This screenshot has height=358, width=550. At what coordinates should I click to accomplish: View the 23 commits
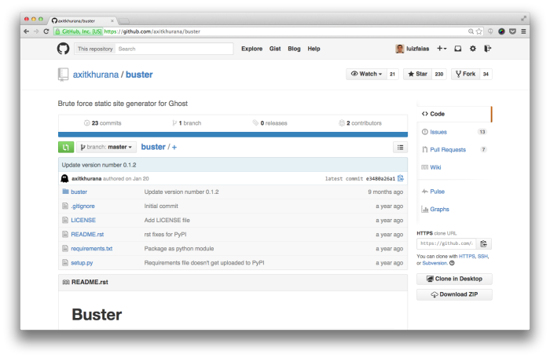[x=103, y=123]
